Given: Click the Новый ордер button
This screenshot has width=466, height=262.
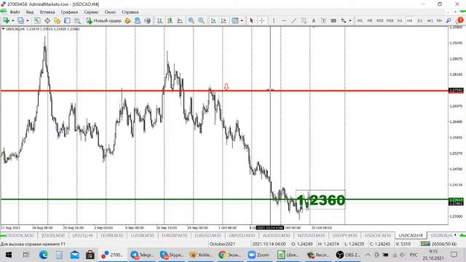Looking at the screenshot, I should tap(104, 20).
